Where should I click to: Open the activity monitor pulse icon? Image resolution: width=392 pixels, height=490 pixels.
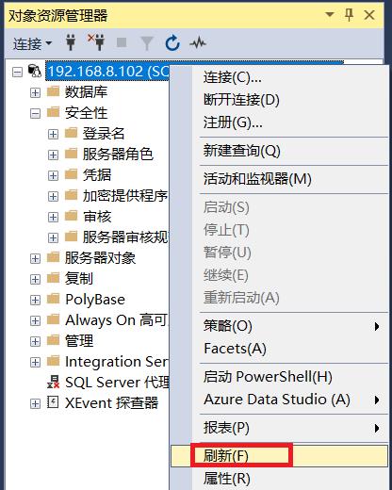point(198,42)
